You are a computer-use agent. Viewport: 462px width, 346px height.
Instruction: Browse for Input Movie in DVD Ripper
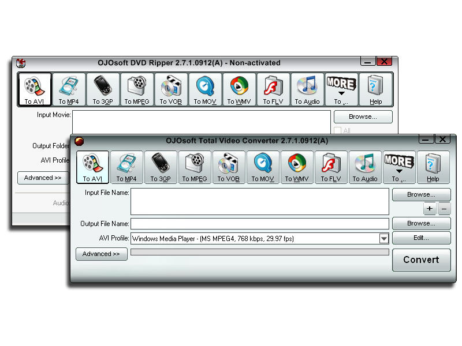(x=363, y=117)
